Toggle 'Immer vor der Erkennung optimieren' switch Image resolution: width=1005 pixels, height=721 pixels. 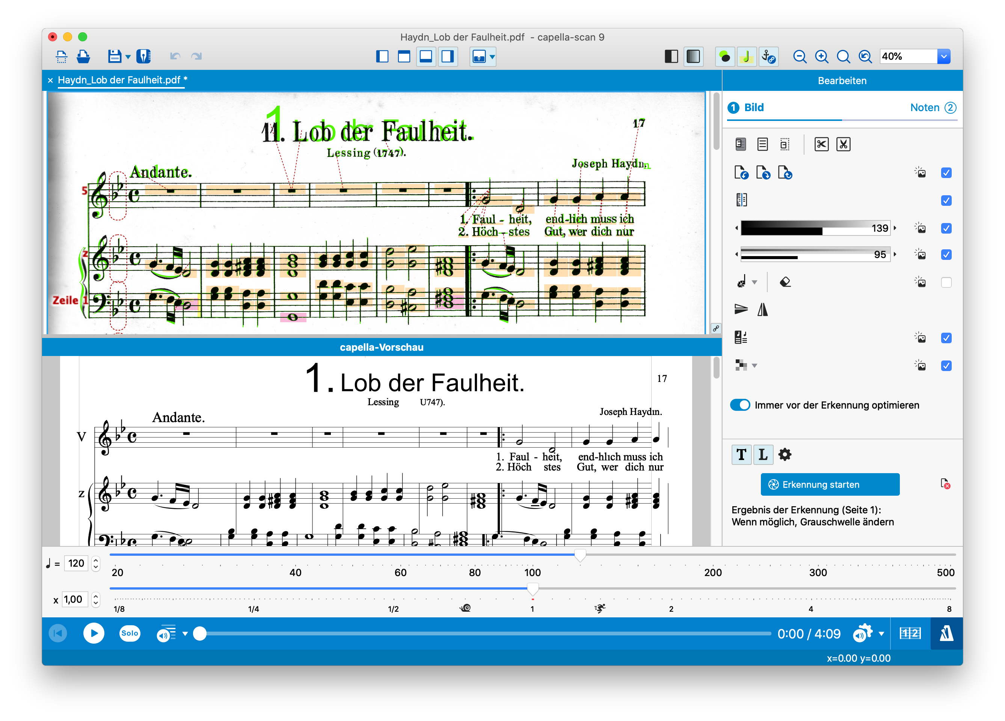point(739,405)
